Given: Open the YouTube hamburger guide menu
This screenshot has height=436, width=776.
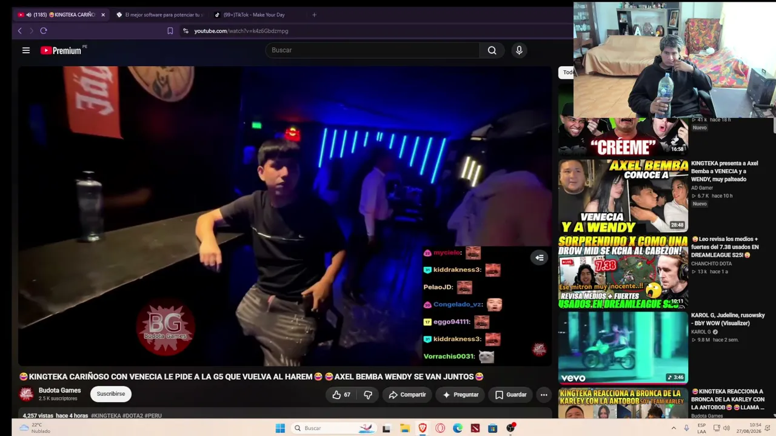Looking at the screenshot, I should 26,50.
